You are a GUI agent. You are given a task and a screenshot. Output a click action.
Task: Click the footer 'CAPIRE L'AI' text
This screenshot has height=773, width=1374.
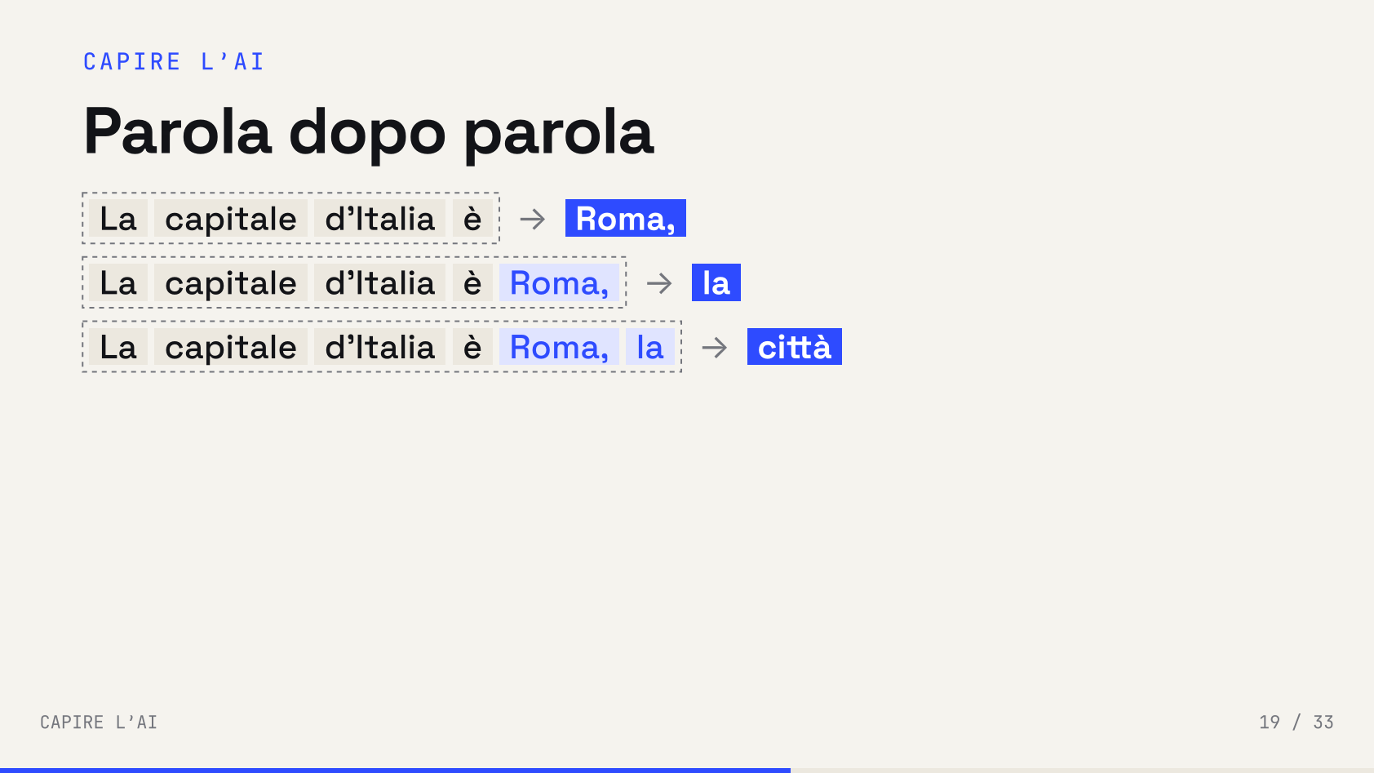99,722
